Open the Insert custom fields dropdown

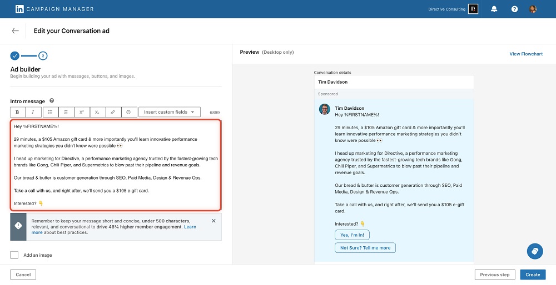click(x=170, y=112)
